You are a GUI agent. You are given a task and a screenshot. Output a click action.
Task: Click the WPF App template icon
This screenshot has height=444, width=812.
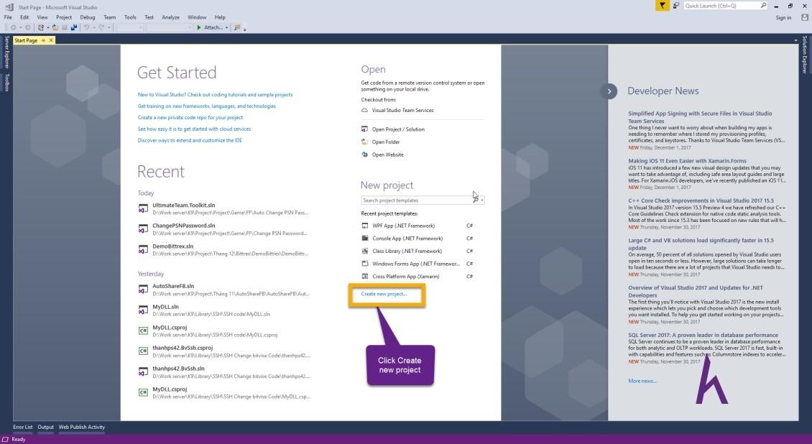click(x=364, y=226)
